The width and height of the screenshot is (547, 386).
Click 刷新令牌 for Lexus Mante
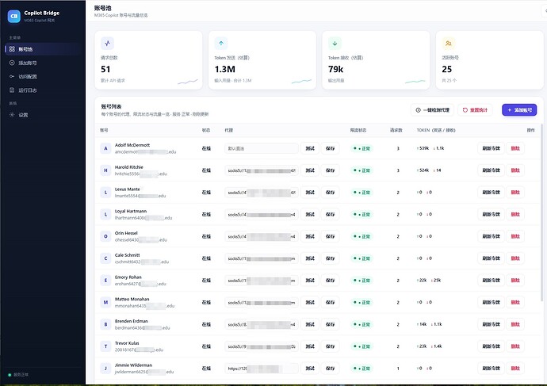(x=491, y=192)
